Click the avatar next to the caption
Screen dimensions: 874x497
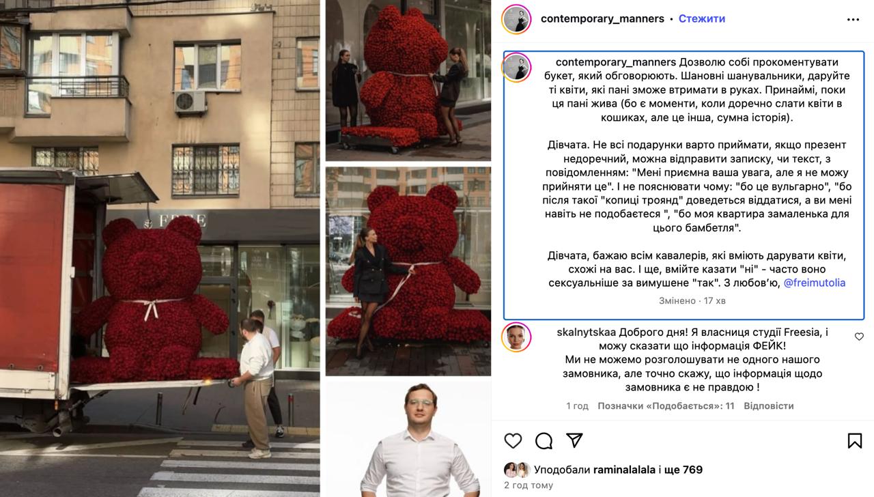pyautogui.click(x=516, y=67)
